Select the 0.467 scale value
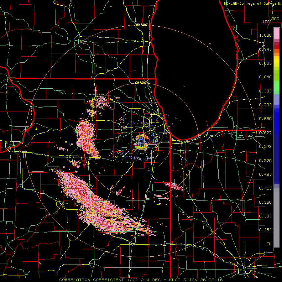This screenshot has width=282, height=282. (265, 175)
